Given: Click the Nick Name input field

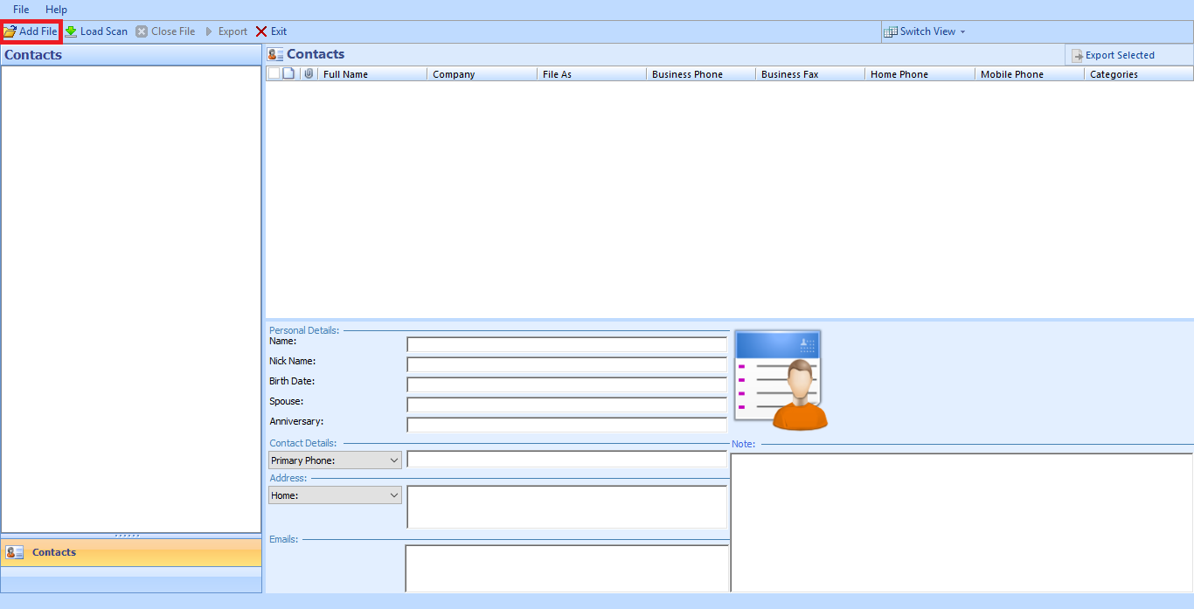Looking at the screenshot, I should [566, 364].
